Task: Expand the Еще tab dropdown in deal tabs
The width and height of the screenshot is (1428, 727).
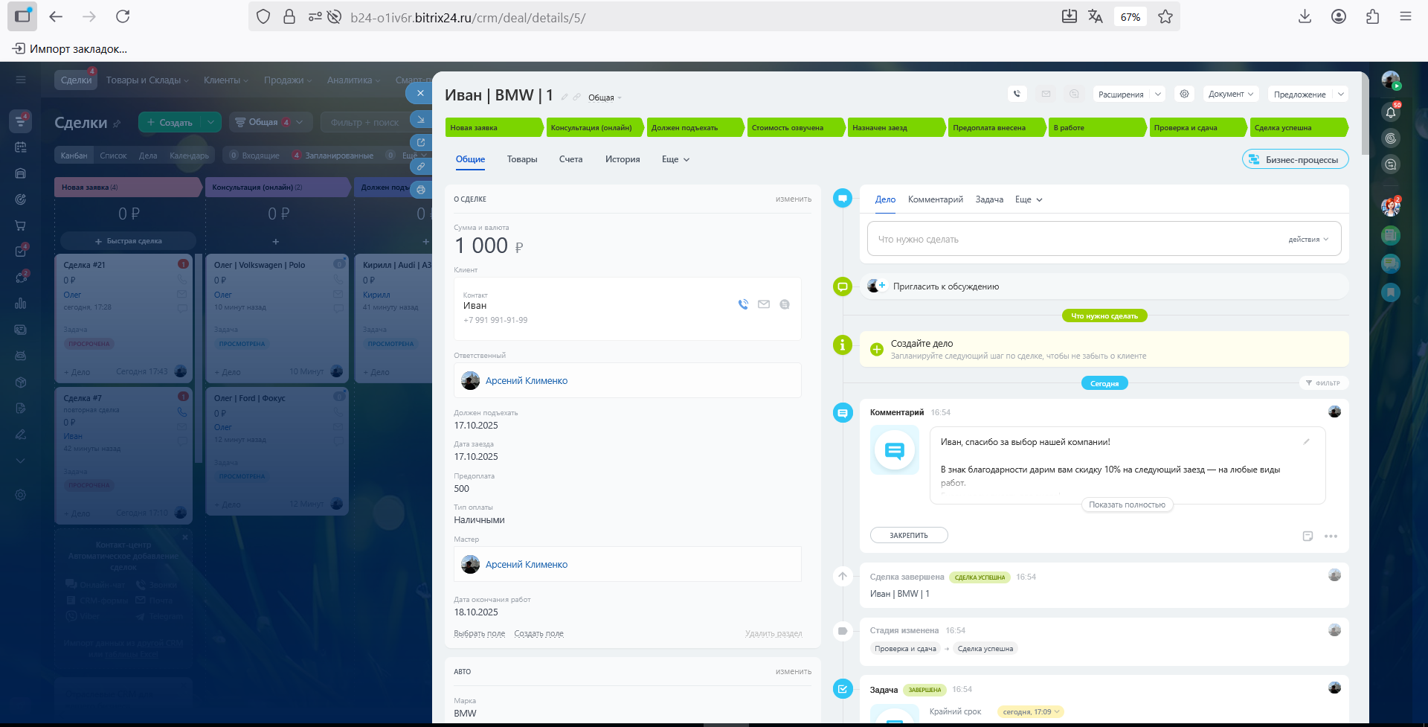Action: 675,159
